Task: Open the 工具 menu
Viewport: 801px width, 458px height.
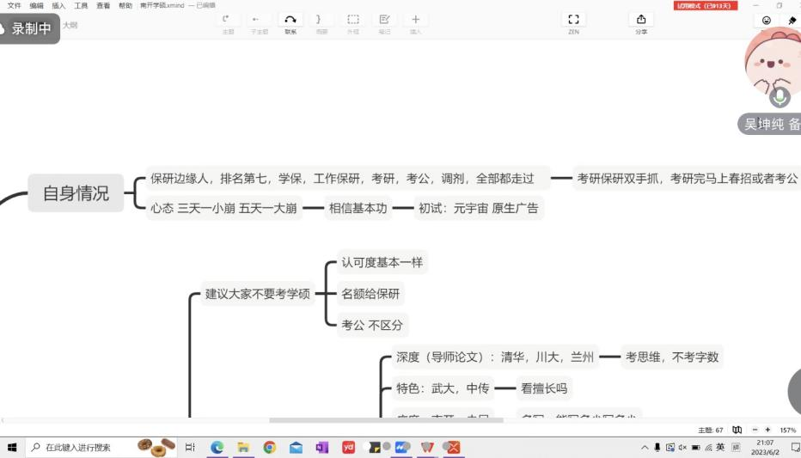Action: (82, 6)
